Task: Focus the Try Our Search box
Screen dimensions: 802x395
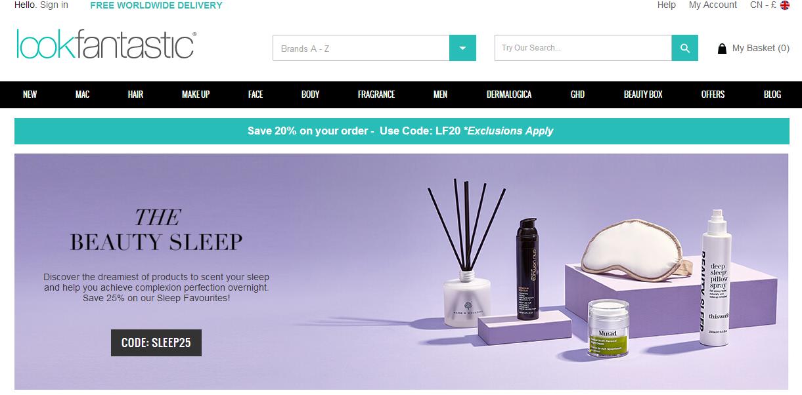Action: pos(583,48)
